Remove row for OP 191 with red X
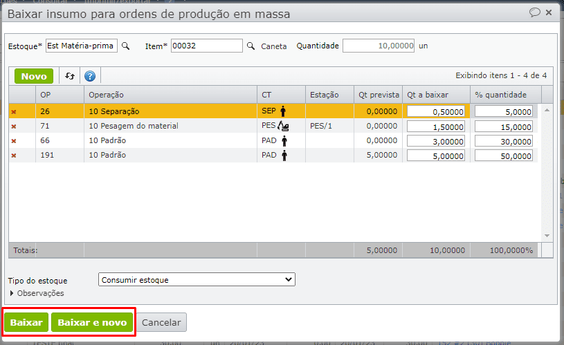The image size is (564, 345). coord(14,156)
